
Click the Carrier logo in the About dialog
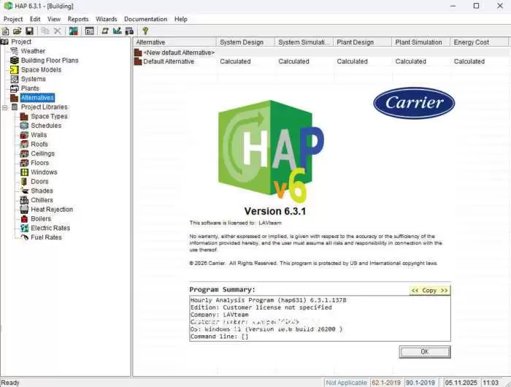click(414, 103)
